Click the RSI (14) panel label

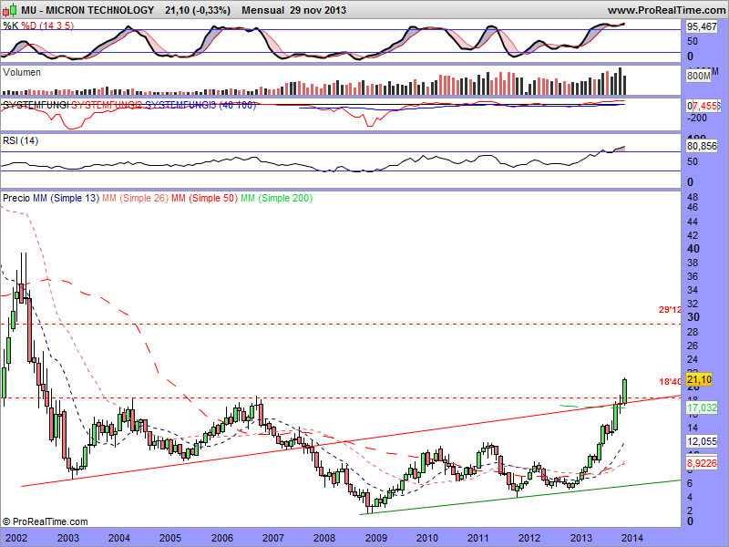pyautogui.click(x=20, y=140)
